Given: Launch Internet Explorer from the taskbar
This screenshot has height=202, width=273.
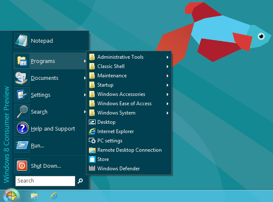Looking at the screenshot, I should tap(54, 196).
